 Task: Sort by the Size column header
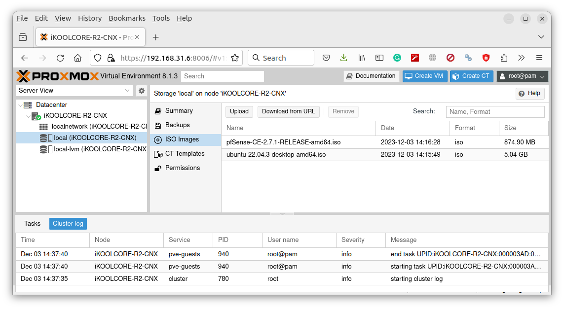click(x=524, y=128)
